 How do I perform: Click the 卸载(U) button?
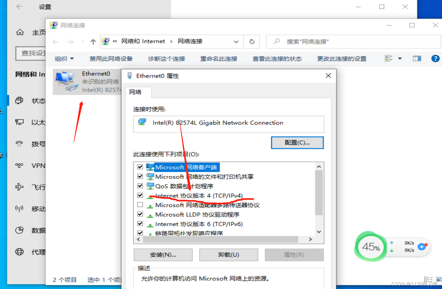(228, 255)
